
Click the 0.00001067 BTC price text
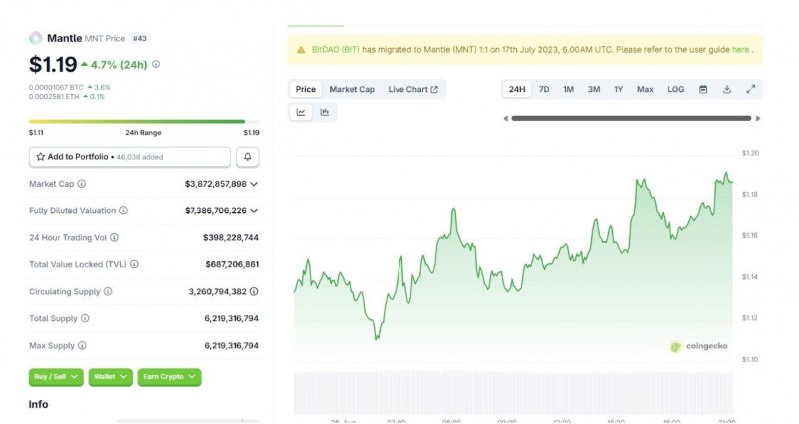[56, 87]
